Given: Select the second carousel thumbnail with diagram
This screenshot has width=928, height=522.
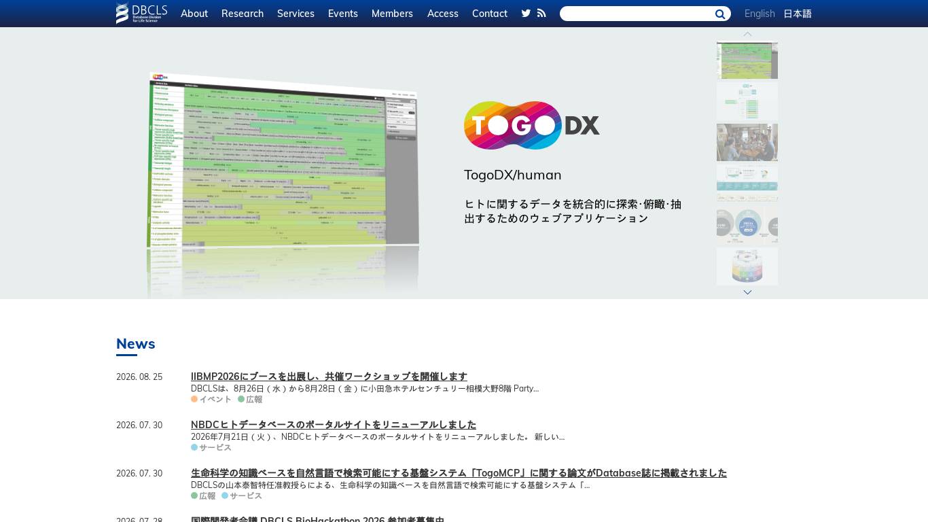Looking at the screenshot, I should tap(747, 101).
